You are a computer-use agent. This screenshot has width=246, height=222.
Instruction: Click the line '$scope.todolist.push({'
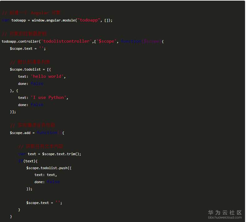click(49, 168)
